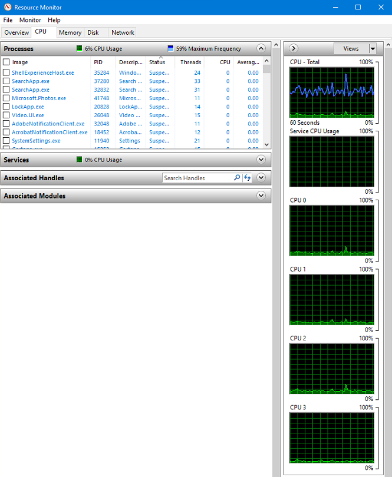The image size is (392, 477).
Task: Check the ShellExperienceHost.exe checkbox
Action: click(6, 72)
